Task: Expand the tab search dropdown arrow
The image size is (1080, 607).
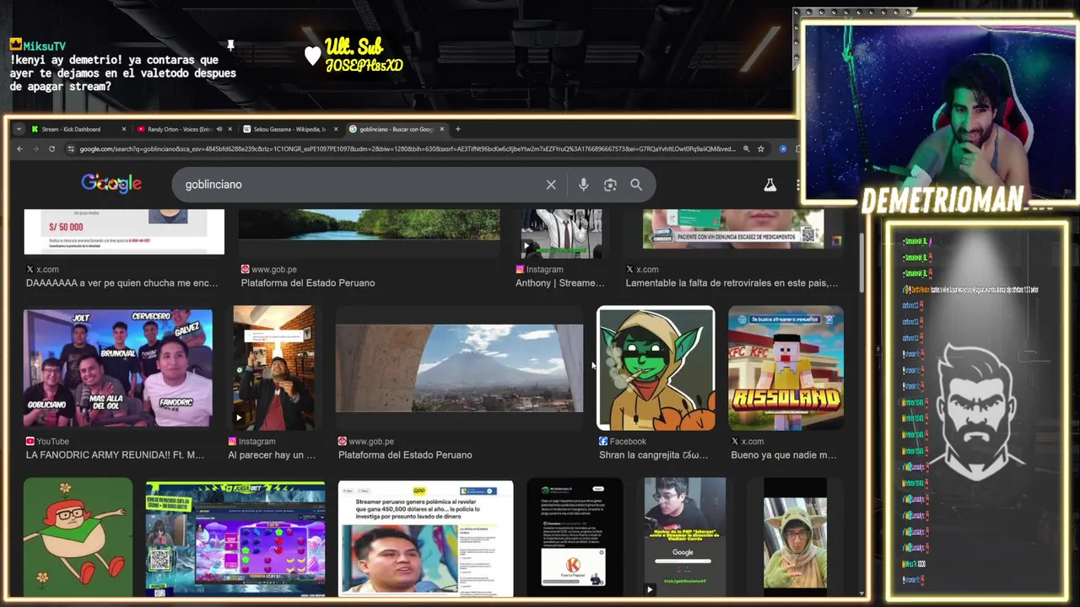Action: click(19, 129)
